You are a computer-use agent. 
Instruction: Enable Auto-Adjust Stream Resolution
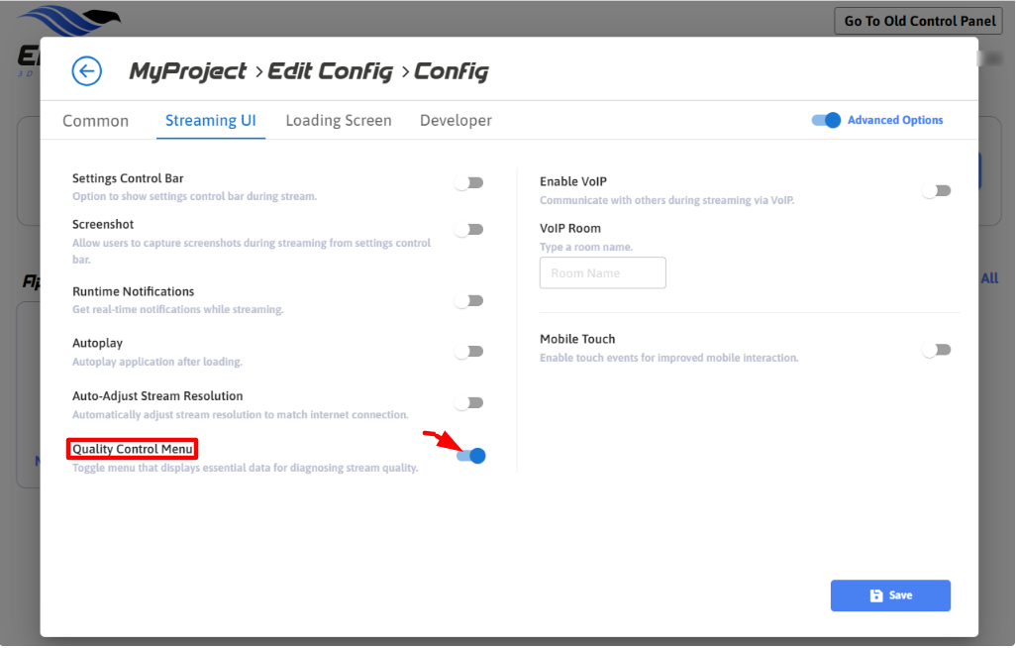point(468,403)
